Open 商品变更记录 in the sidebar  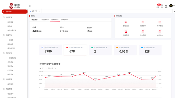point(12,30)
